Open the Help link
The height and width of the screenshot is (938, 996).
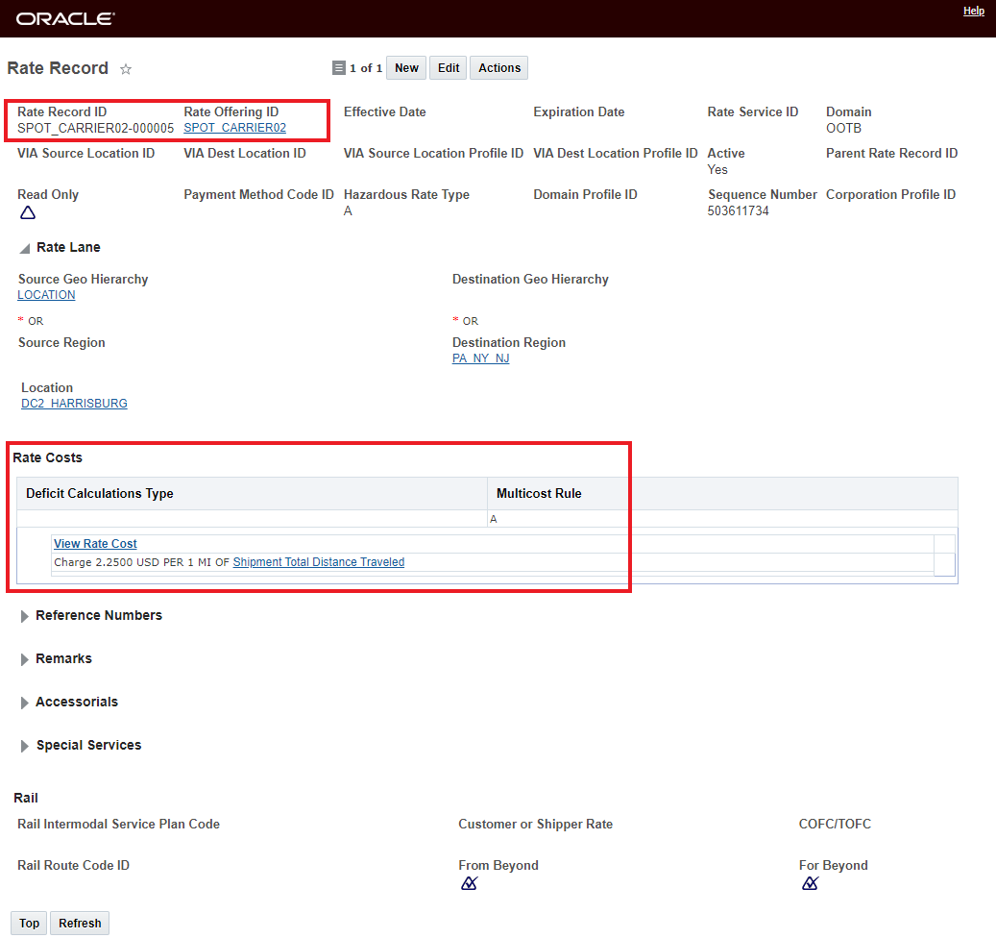coord(973,12)
